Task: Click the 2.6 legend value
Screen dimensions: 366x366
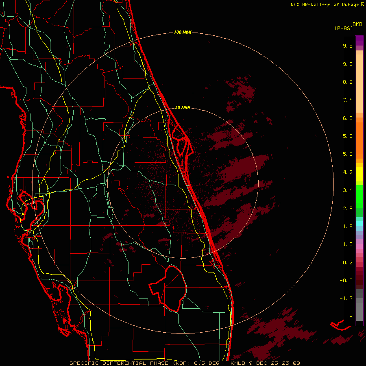Action: tap(348, 209)
